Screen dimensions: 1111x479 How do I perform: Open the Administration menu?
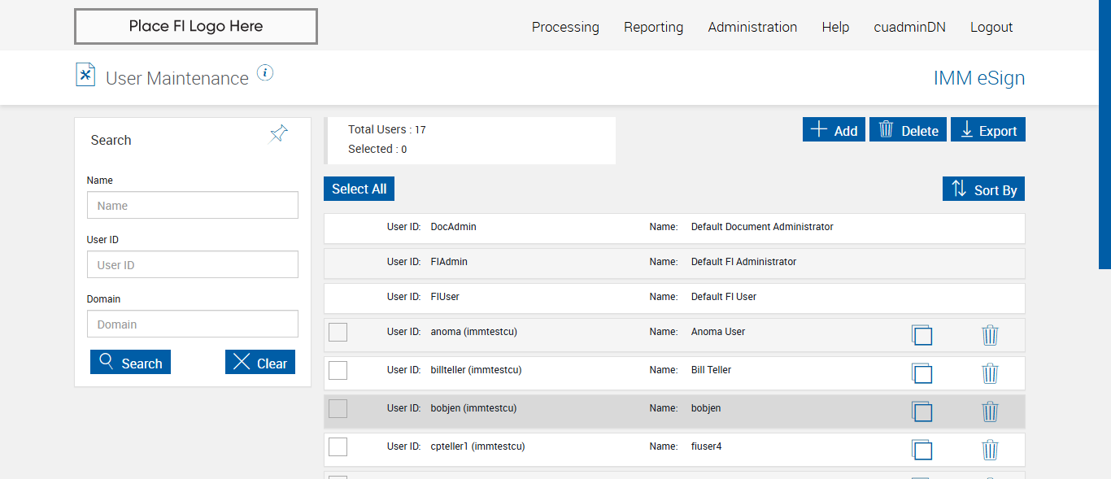752,27
